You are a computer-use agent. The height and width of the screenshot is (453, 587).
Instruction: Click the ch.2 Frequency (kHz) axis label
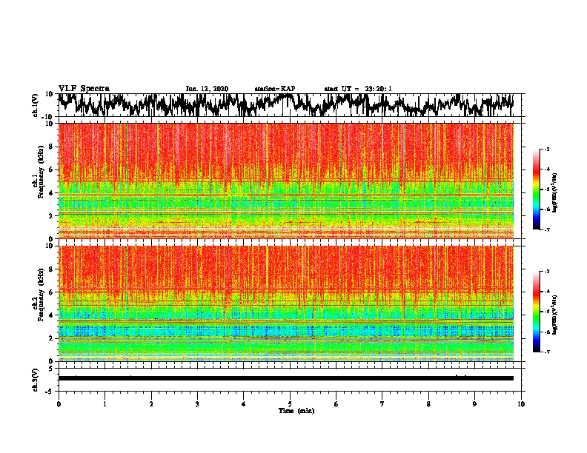coord(39,294)
